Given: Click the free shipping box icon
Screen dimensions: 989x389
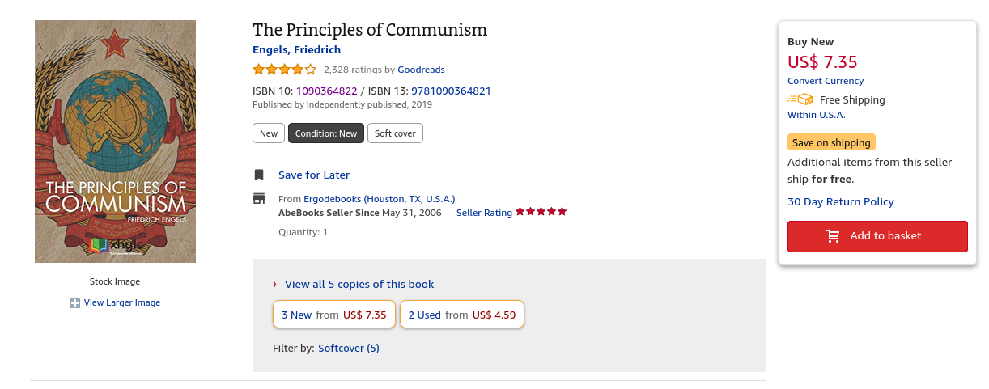Looking at the screenshot, I should pos(800,99).
